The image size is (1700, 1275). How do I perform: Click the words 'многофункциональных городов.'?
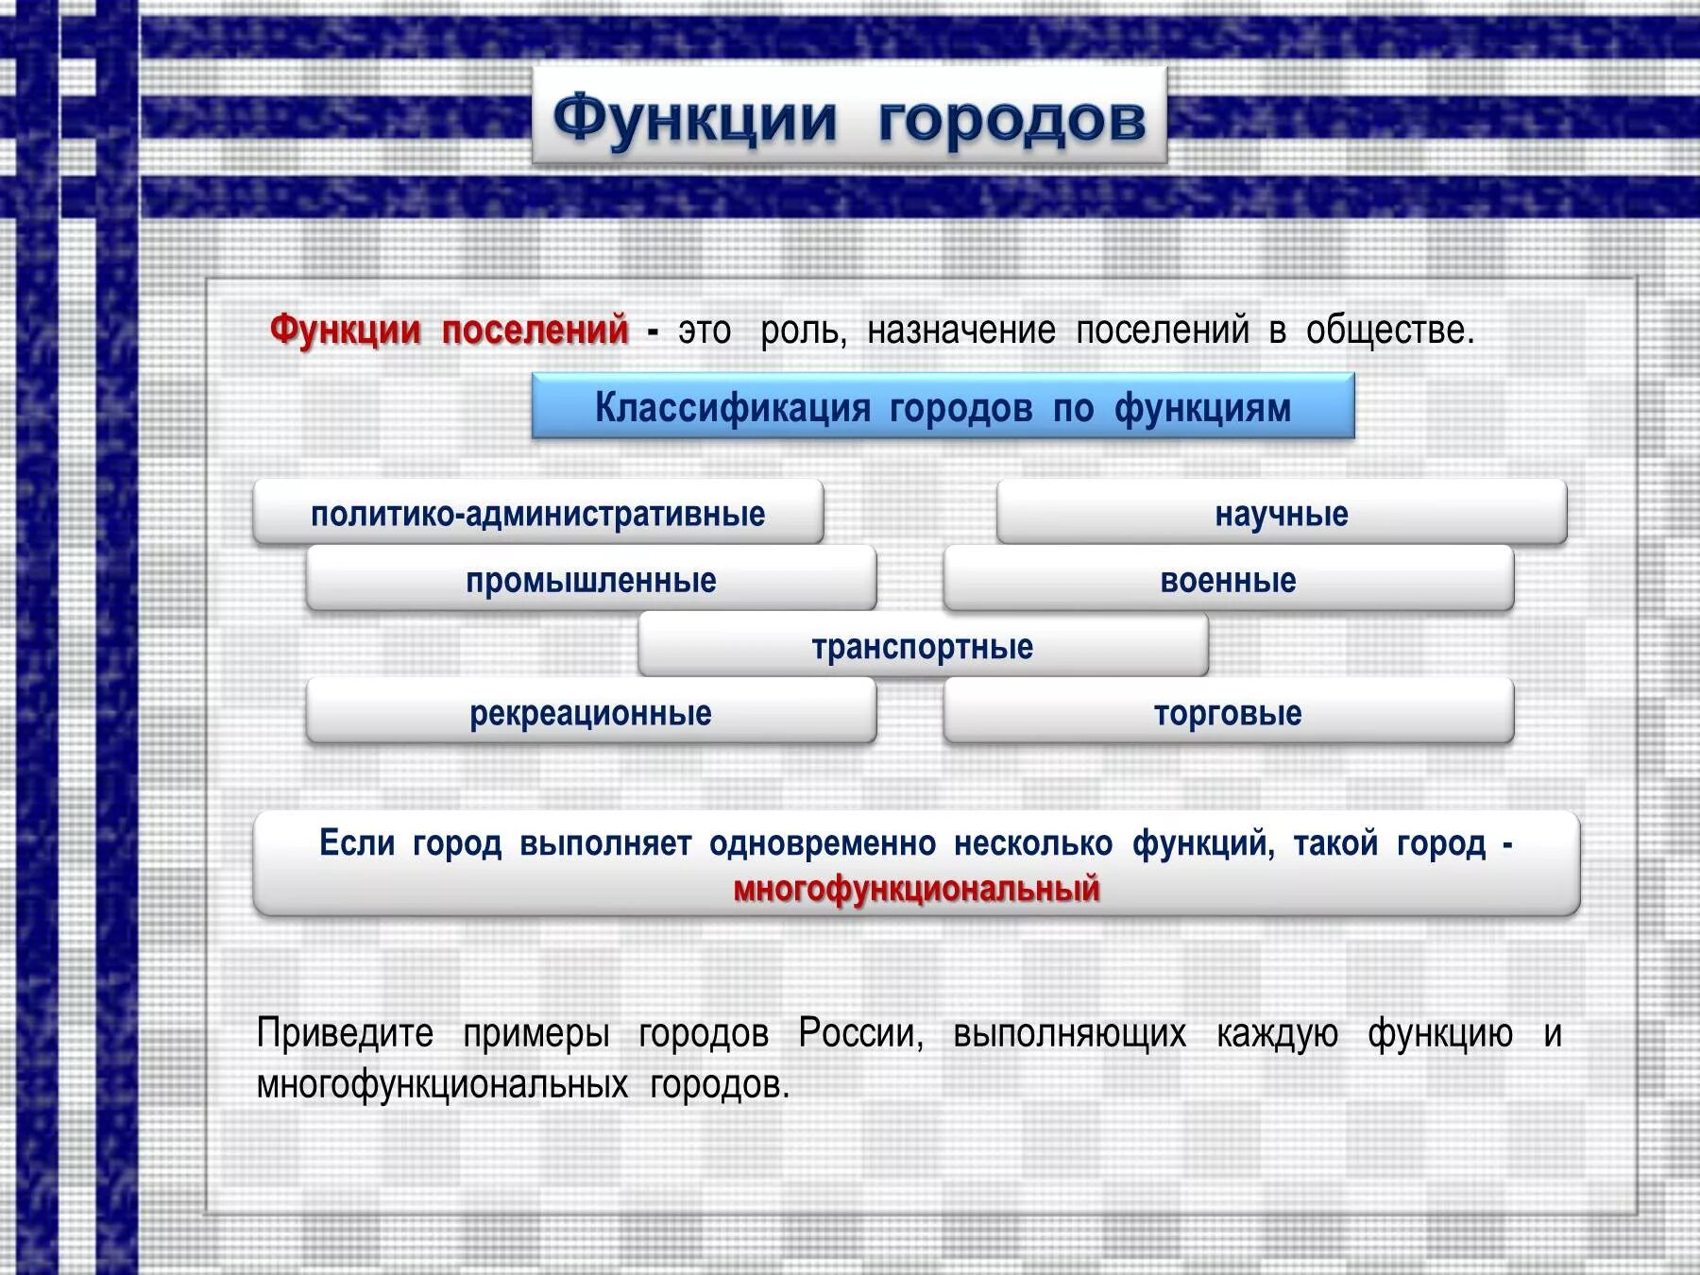(x=522, y=1084)
